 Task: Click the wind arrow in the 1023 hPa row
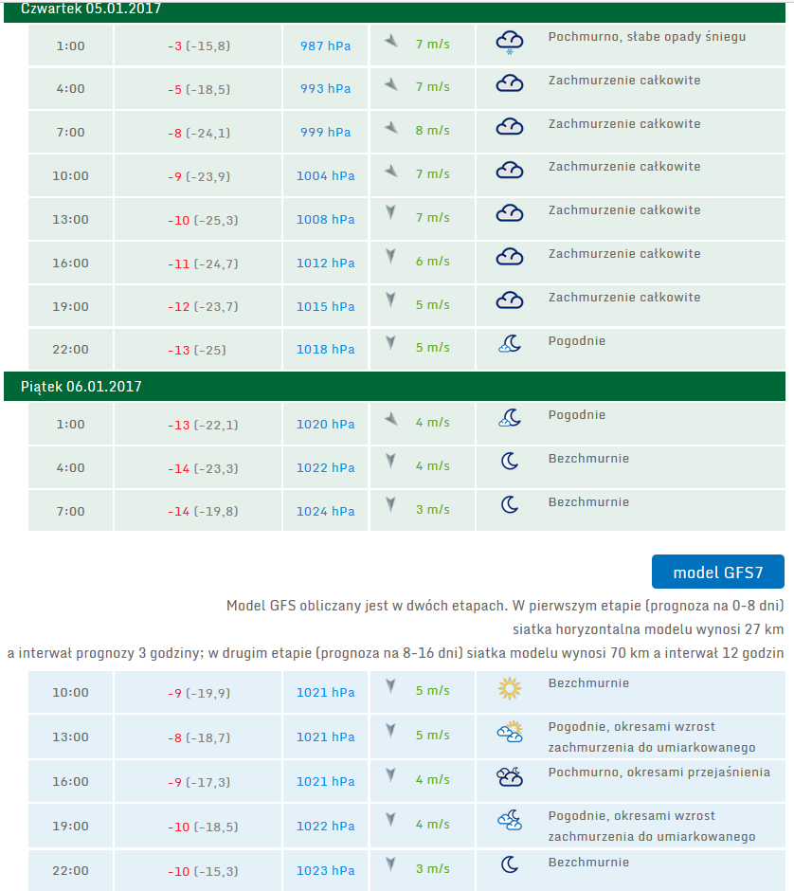390,864
